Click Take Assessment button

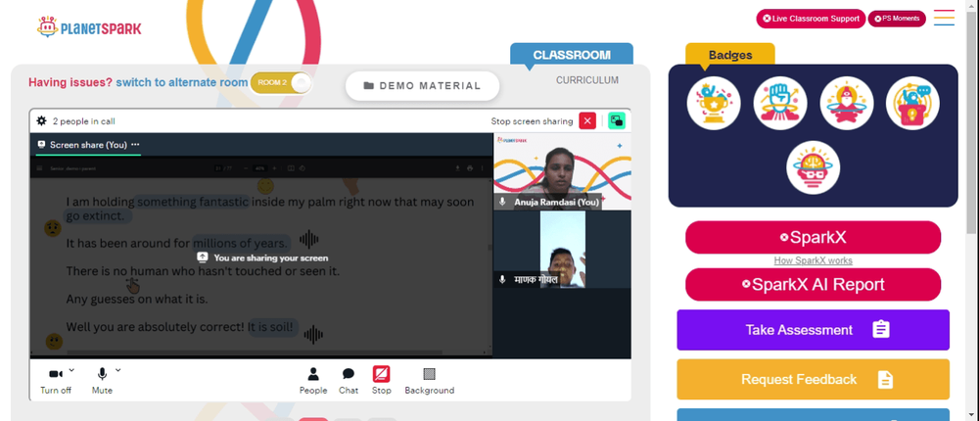pyautogui.click(x=813, y=330)
